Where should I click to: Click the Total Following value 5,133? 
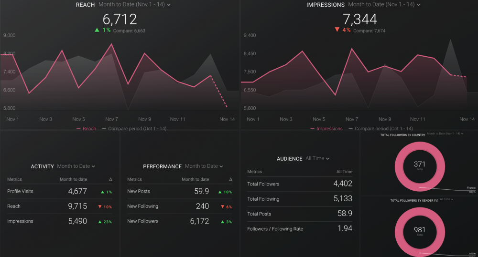343,199
